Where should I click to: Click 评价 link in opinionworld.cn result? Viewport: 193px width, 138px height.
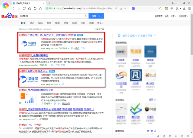(58, 65)
